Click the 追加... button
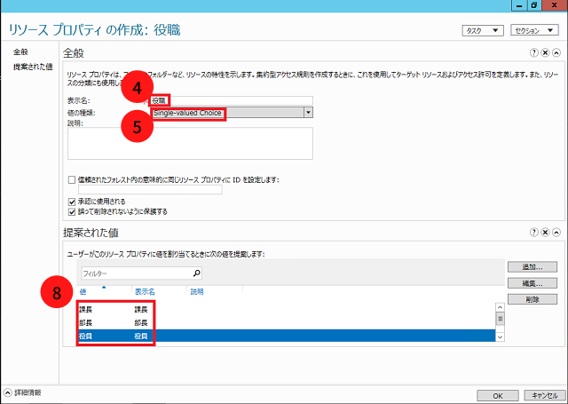 [x=532, y=266]
